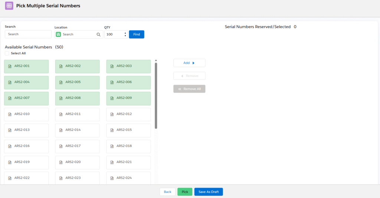Screen dimensions: 380x198
Task: Click the document icon on ARS2-006 tile
Action: [112, 82]
